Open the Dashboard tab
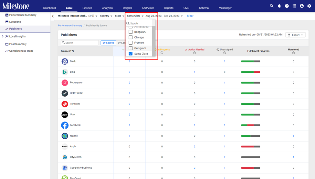 point(49,8)
